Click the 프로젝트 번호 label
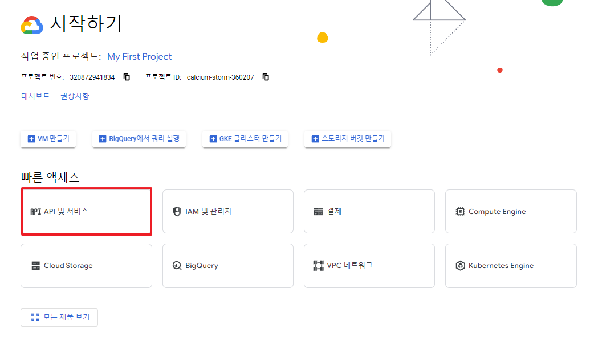Image resolution: width=594 pixels, height=338 pixels. click(x=42, y=77)
